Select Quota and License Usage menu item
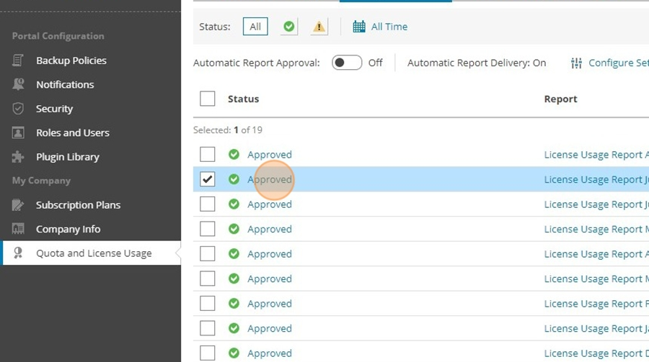This screenshot has height=362, width=649. 90,253
